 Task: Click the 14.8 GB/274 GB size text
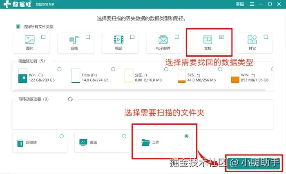coord(95,80)
